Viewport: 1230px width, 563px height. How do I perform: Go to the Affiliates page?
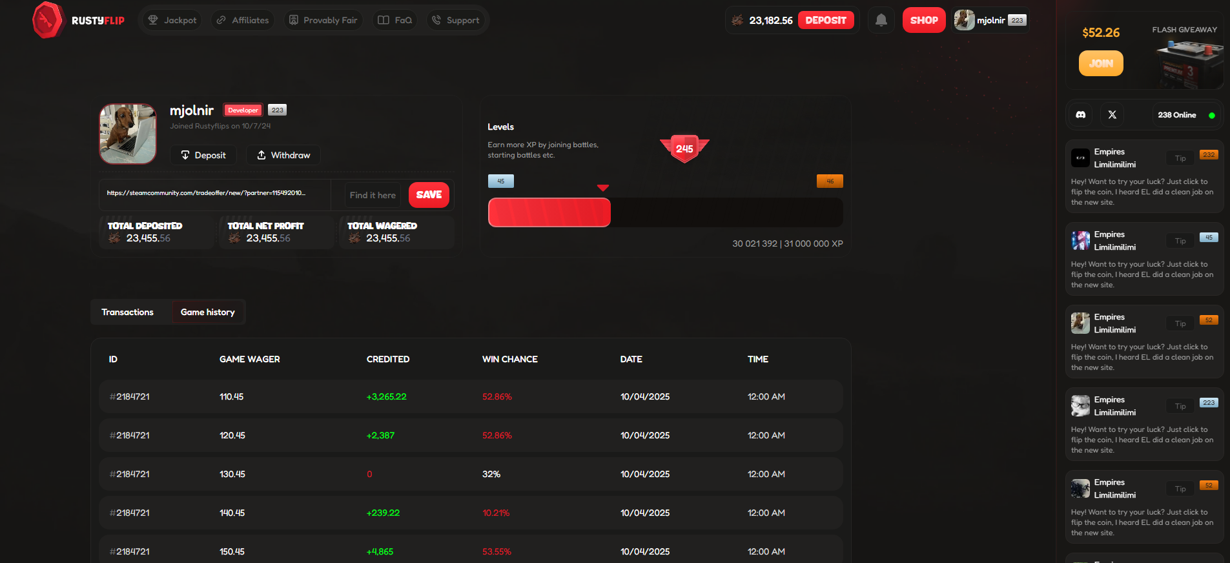tap(243, 20)
